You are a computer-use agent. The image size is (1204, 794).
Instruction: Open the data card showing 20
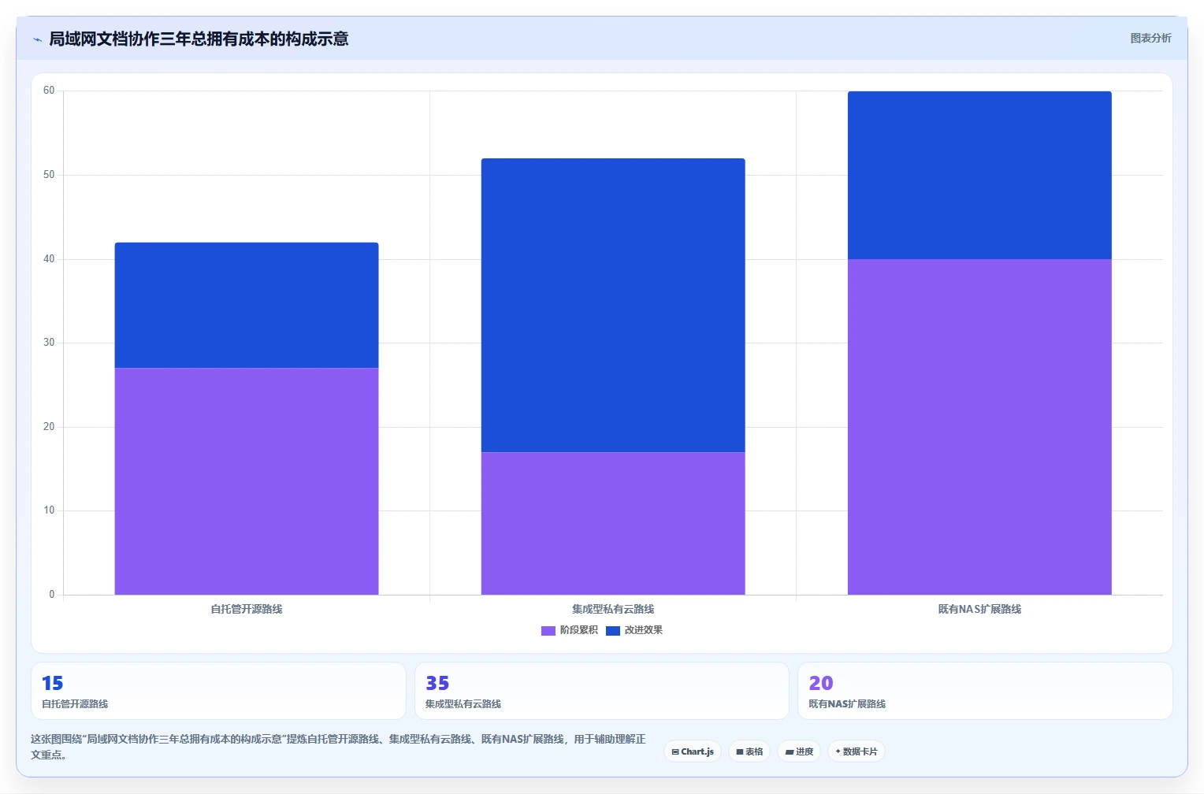click(x=985, y=691)
